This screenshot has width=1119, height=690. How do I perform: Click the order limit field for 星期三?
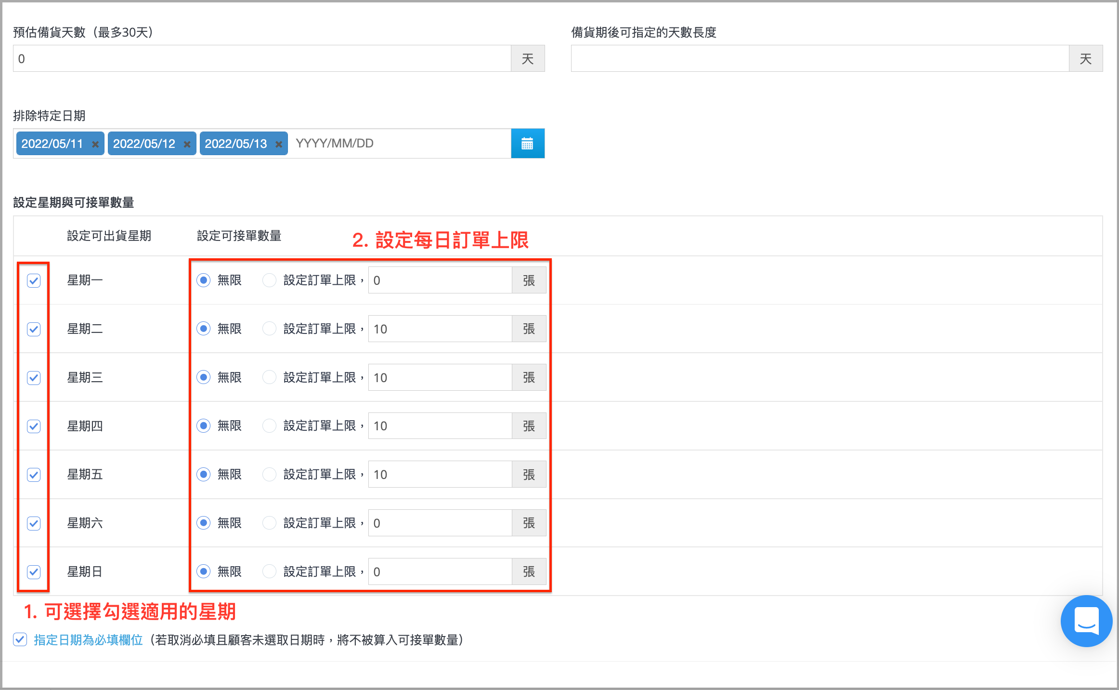coord(440,377)
